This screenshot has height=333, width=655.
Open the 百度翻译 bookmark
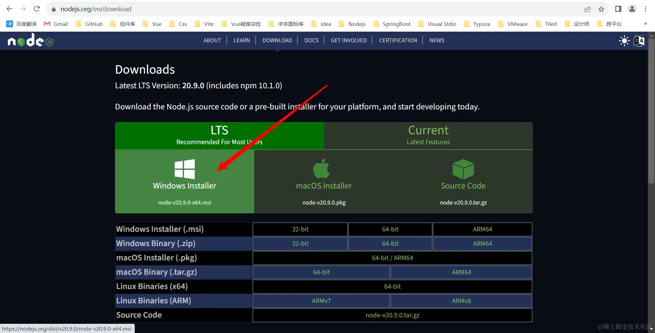(x=21, y=24)
